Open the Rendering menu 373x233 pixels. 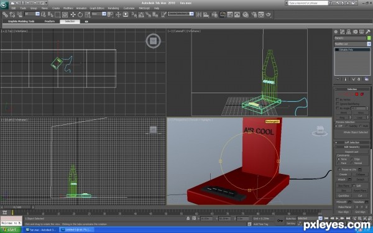coord(113,8)
